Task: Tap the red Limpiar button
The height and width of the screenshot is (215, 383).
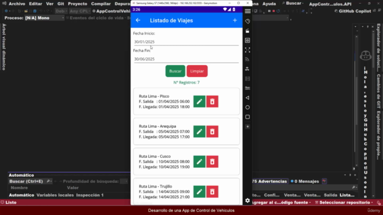Action: tap(197, 71)
